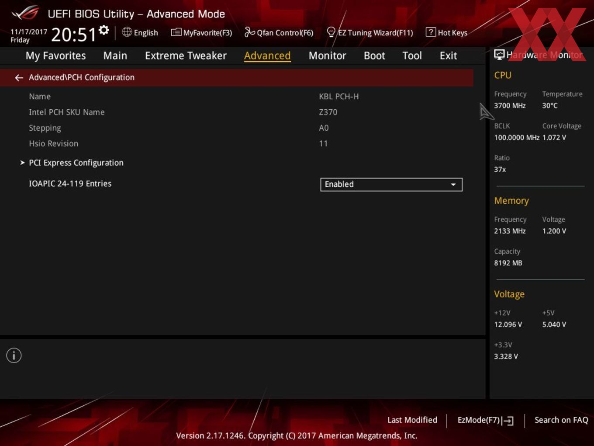This screenshot has width=594, height=446.
Task: Select the Advanced tab
Action: click(x=267, y=56)
